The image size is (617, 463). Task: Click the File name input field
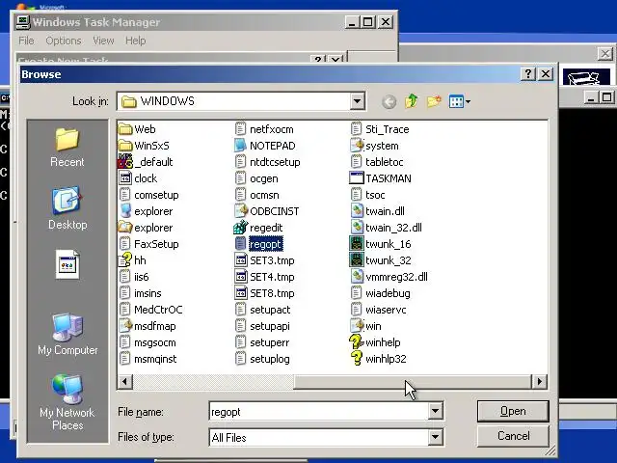(319, 412)
